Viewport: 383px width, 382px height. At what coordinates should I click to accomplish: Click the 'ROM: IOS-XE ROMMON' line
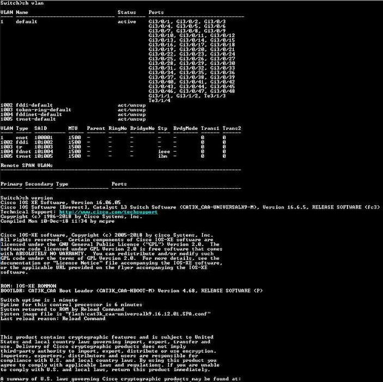28,286
